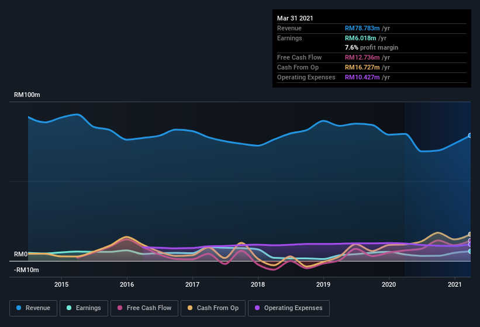The image size is (480, 327).
Task: Click the RM16.727m cash from op value
Action: point(362,67)
